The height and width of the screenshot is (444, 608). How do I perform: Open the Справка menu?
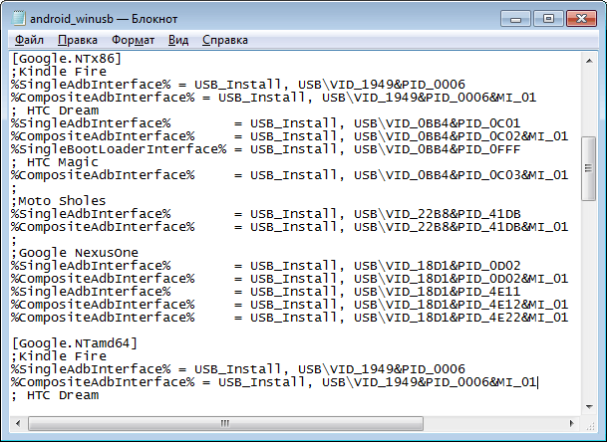tap(225, 40)
